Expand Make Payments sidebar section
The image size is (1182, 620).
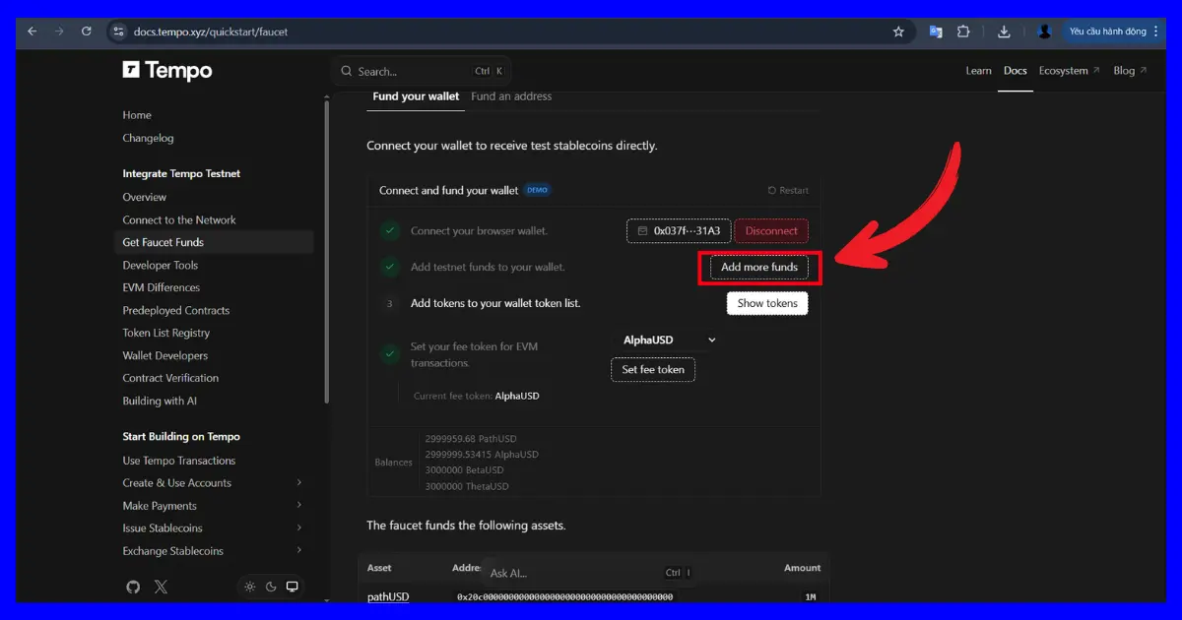pos(298,506)
